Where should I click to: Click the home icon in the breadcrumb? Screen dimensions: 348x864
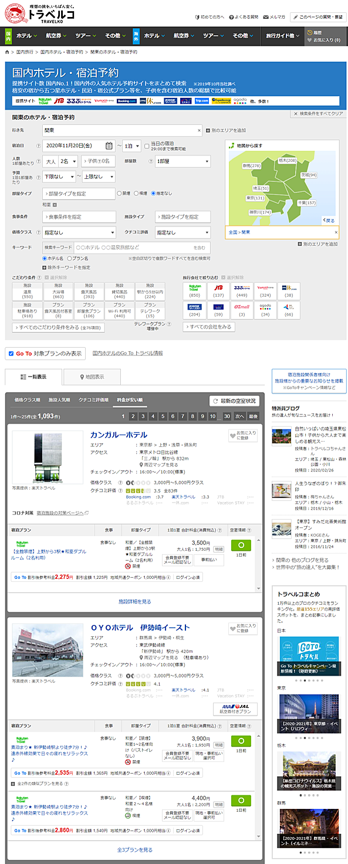7,52
